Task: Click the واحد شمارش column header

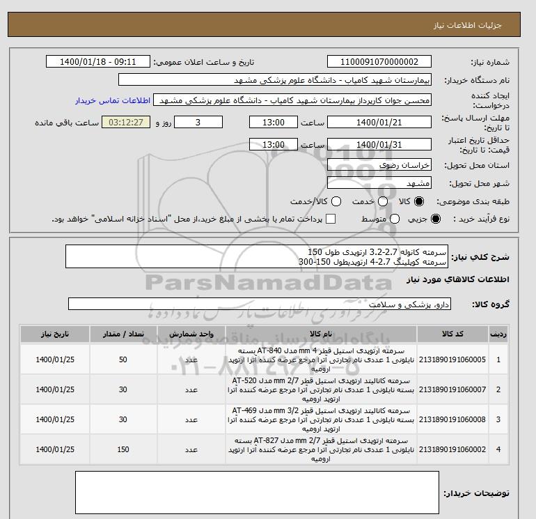Action: pyautogui.click(x=191, y=334)
